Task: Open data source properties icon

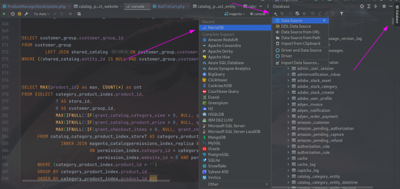Action: pyautogui.click(x=297, y=14)
